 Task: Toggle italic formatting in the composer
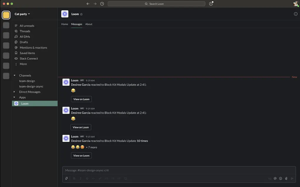point(80,178)
